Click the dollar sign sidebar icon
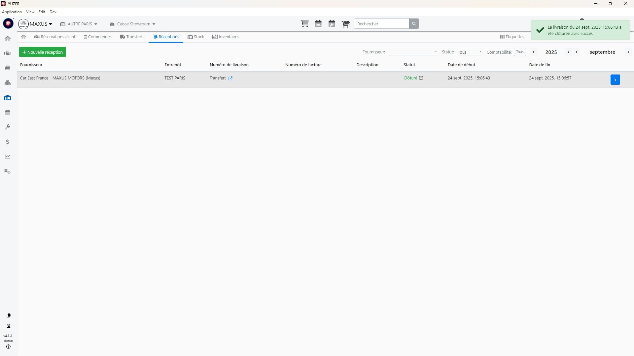The image size is (634, 356). (x=8, y=142)
